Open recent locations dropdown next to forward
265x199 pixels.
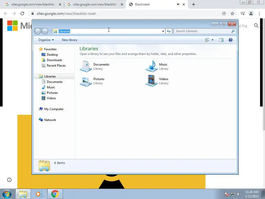click(x=50, y=31)
